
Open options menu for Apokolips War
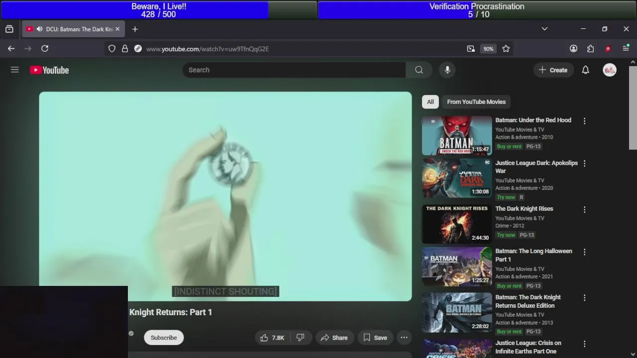pos(584,164)
